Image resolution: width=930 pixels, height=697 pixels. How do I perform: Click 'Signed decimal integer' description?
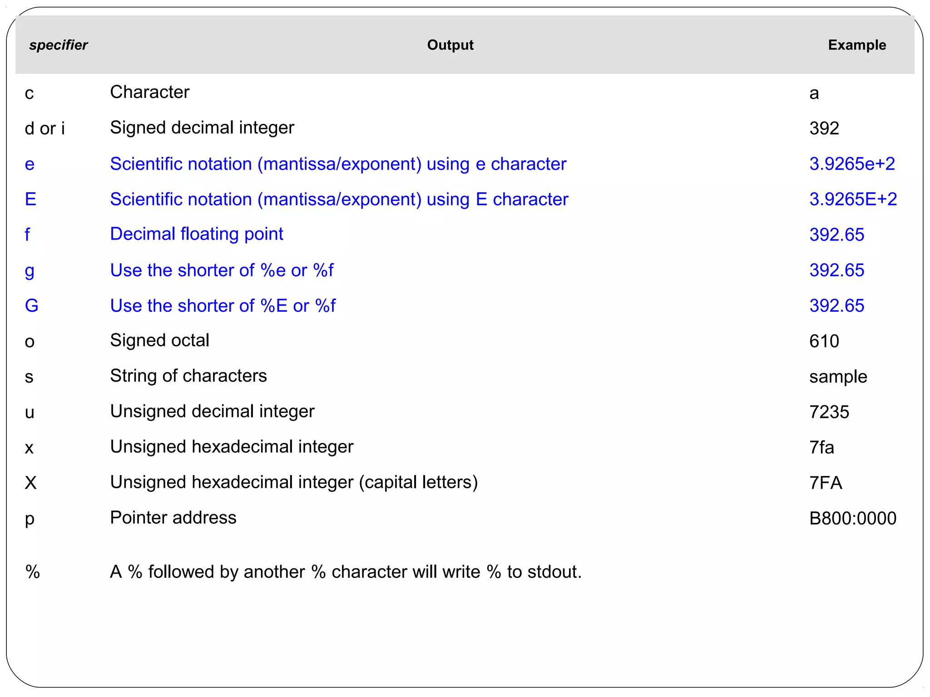tap(202, 128)
